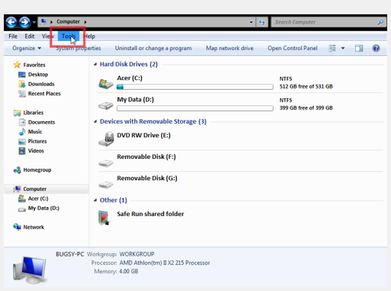The image size is (391, 291).
Task: Open the Edit menu
Action: tap(29, 36)
